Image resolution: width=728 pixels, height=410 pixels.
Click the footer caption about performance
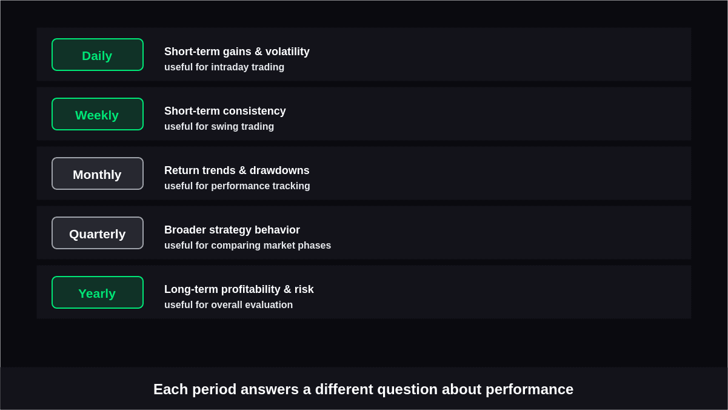pyautogui.click(x=363, y=389)
